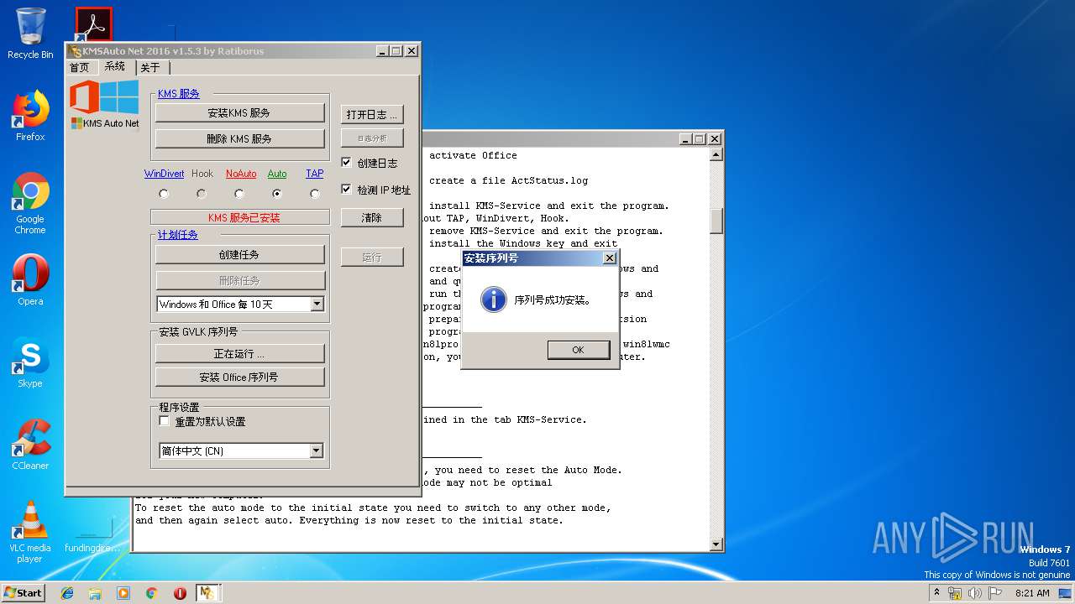Click the vertical scrollbar thumb in log window
This screenshot has width=1075, height=604.
716,219
